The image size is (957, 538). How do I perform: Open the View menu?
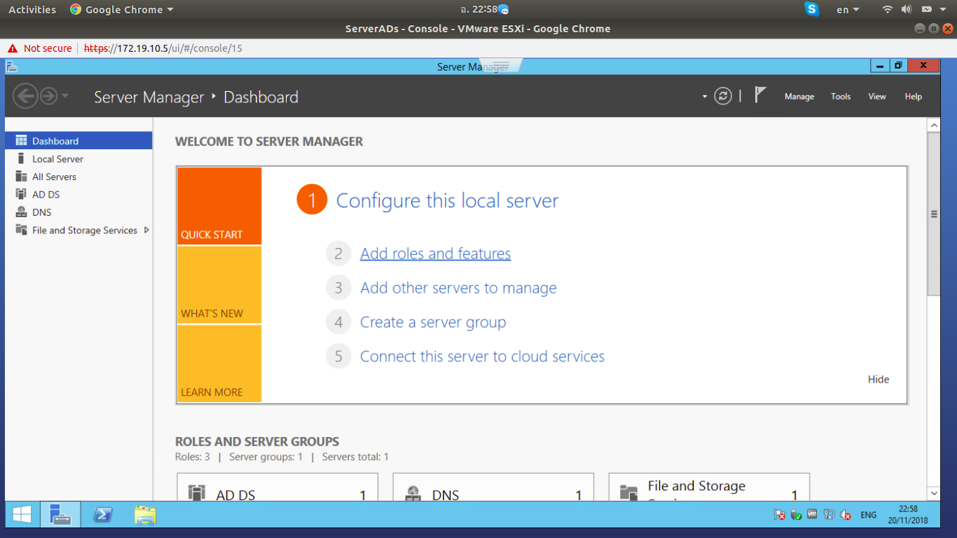pos(877,97)
